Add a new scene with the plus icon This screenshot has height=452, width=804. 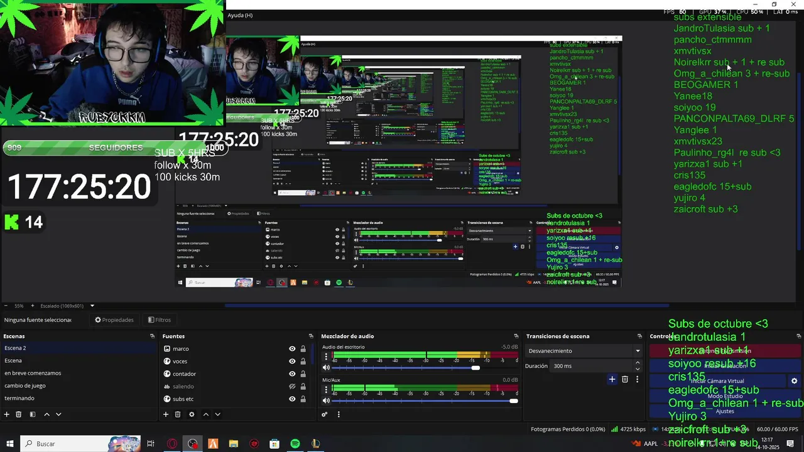point(7,414)
